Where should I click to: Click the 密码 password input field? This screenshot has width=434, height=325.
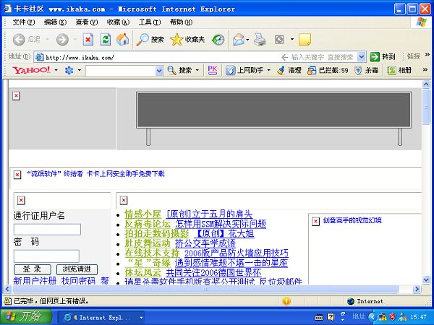[x=46, y=256]
